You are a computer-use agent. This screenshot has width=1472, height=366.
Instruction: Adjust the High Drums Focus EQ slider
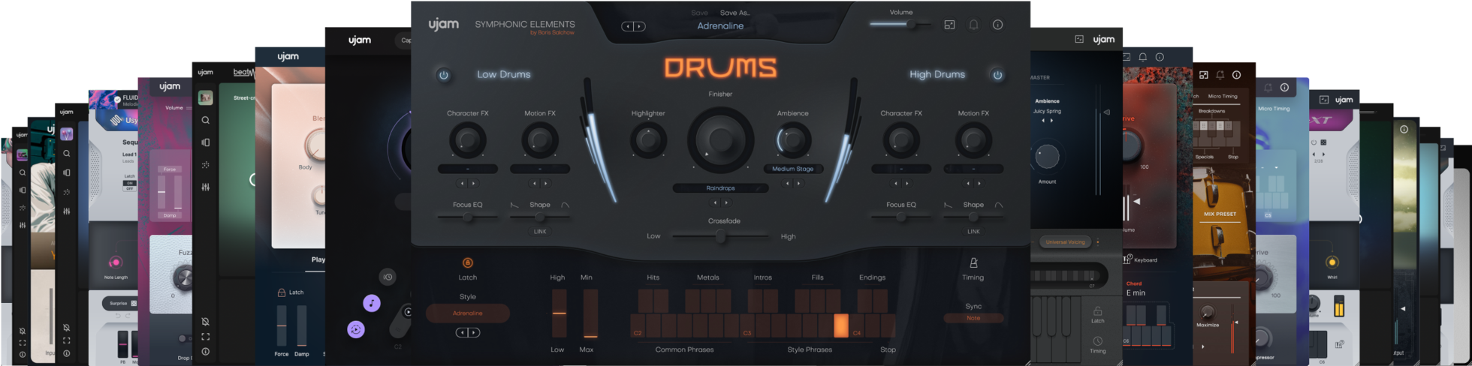tap(900, 217)
